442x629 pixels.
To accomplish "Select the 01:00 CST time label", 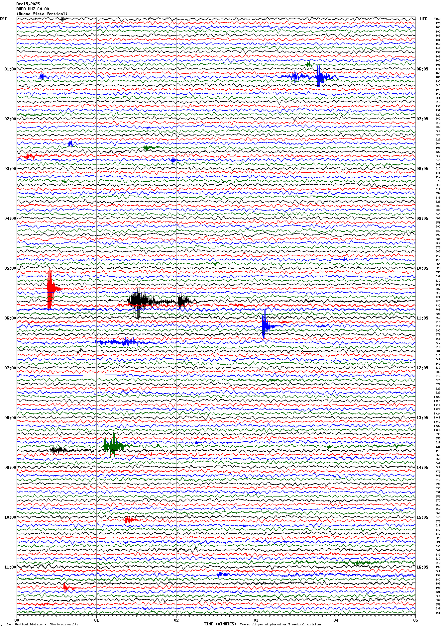I will point(10,69).
